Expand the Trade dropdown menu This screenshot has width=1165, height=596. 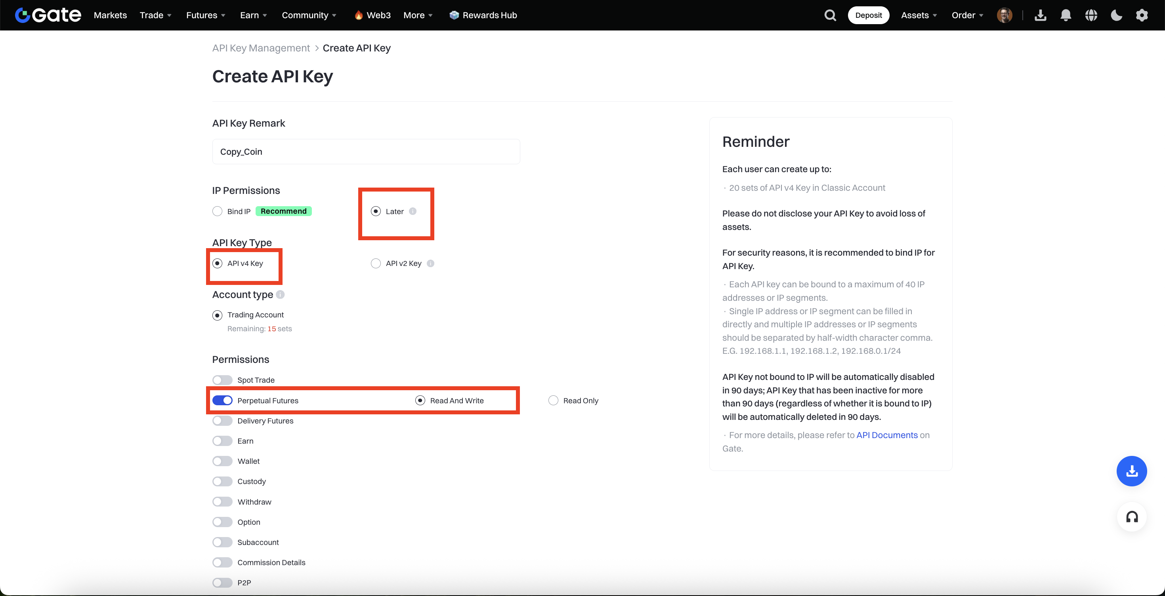155,15
